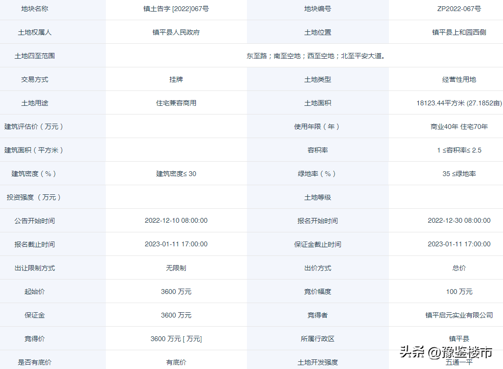Click the usage term value 商业40年 住宅70年
This screenshot has width=503, height=369.
459,127
